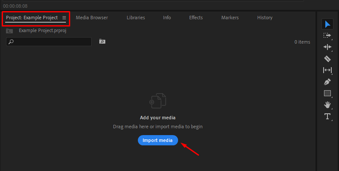339x171 pixels.
Task: Select the Track Select Forward tool
Action: (x=327, y=35)
